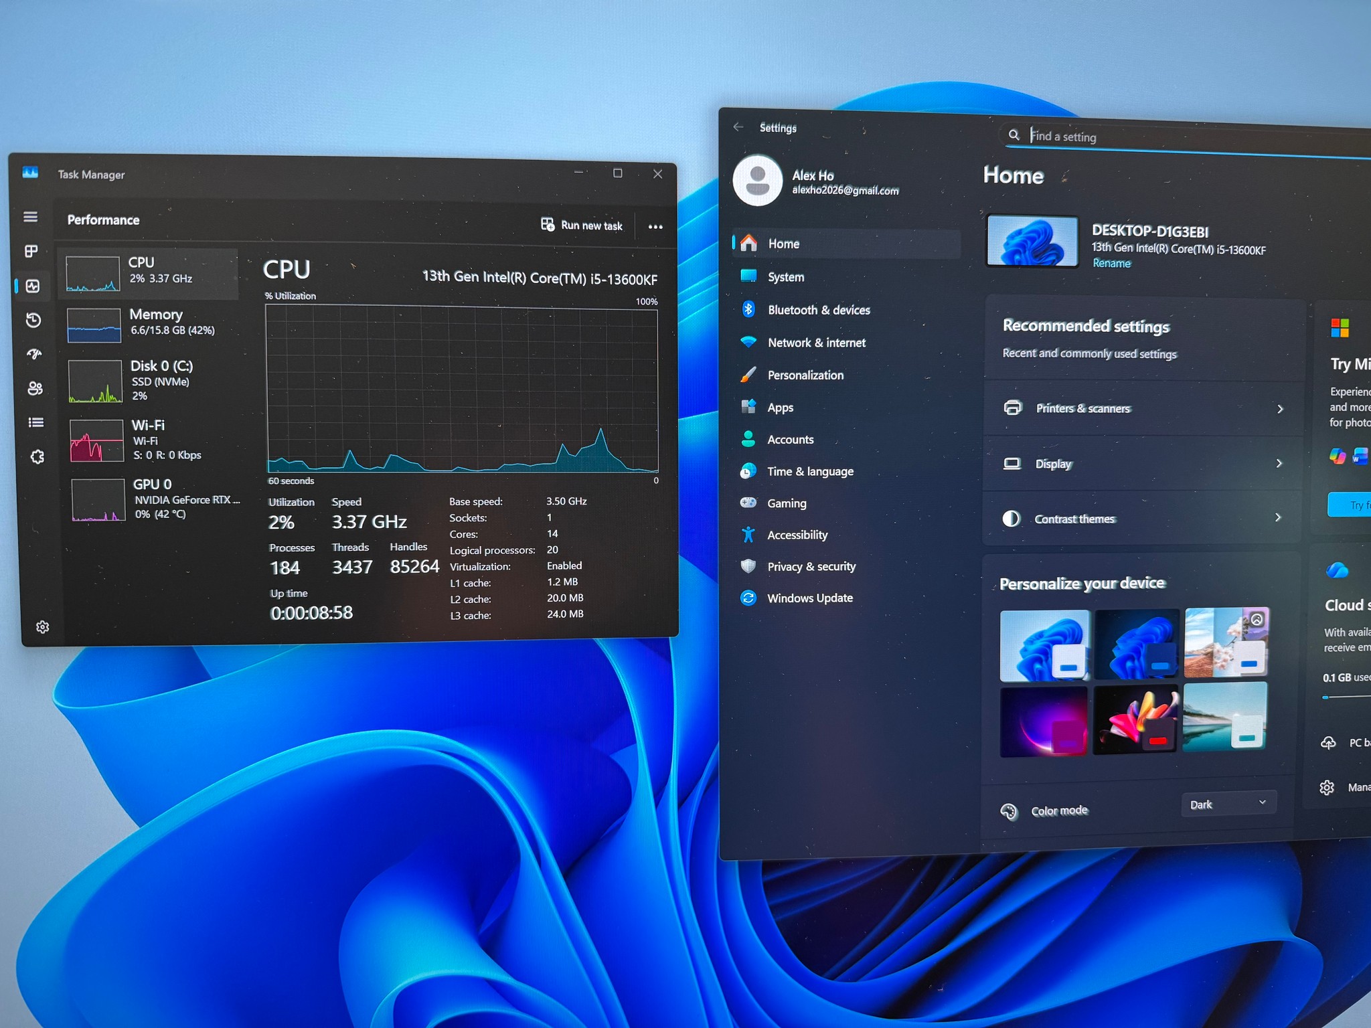Click the '184' processes count
The image size is (1371, 1028).
pos(285,568)
